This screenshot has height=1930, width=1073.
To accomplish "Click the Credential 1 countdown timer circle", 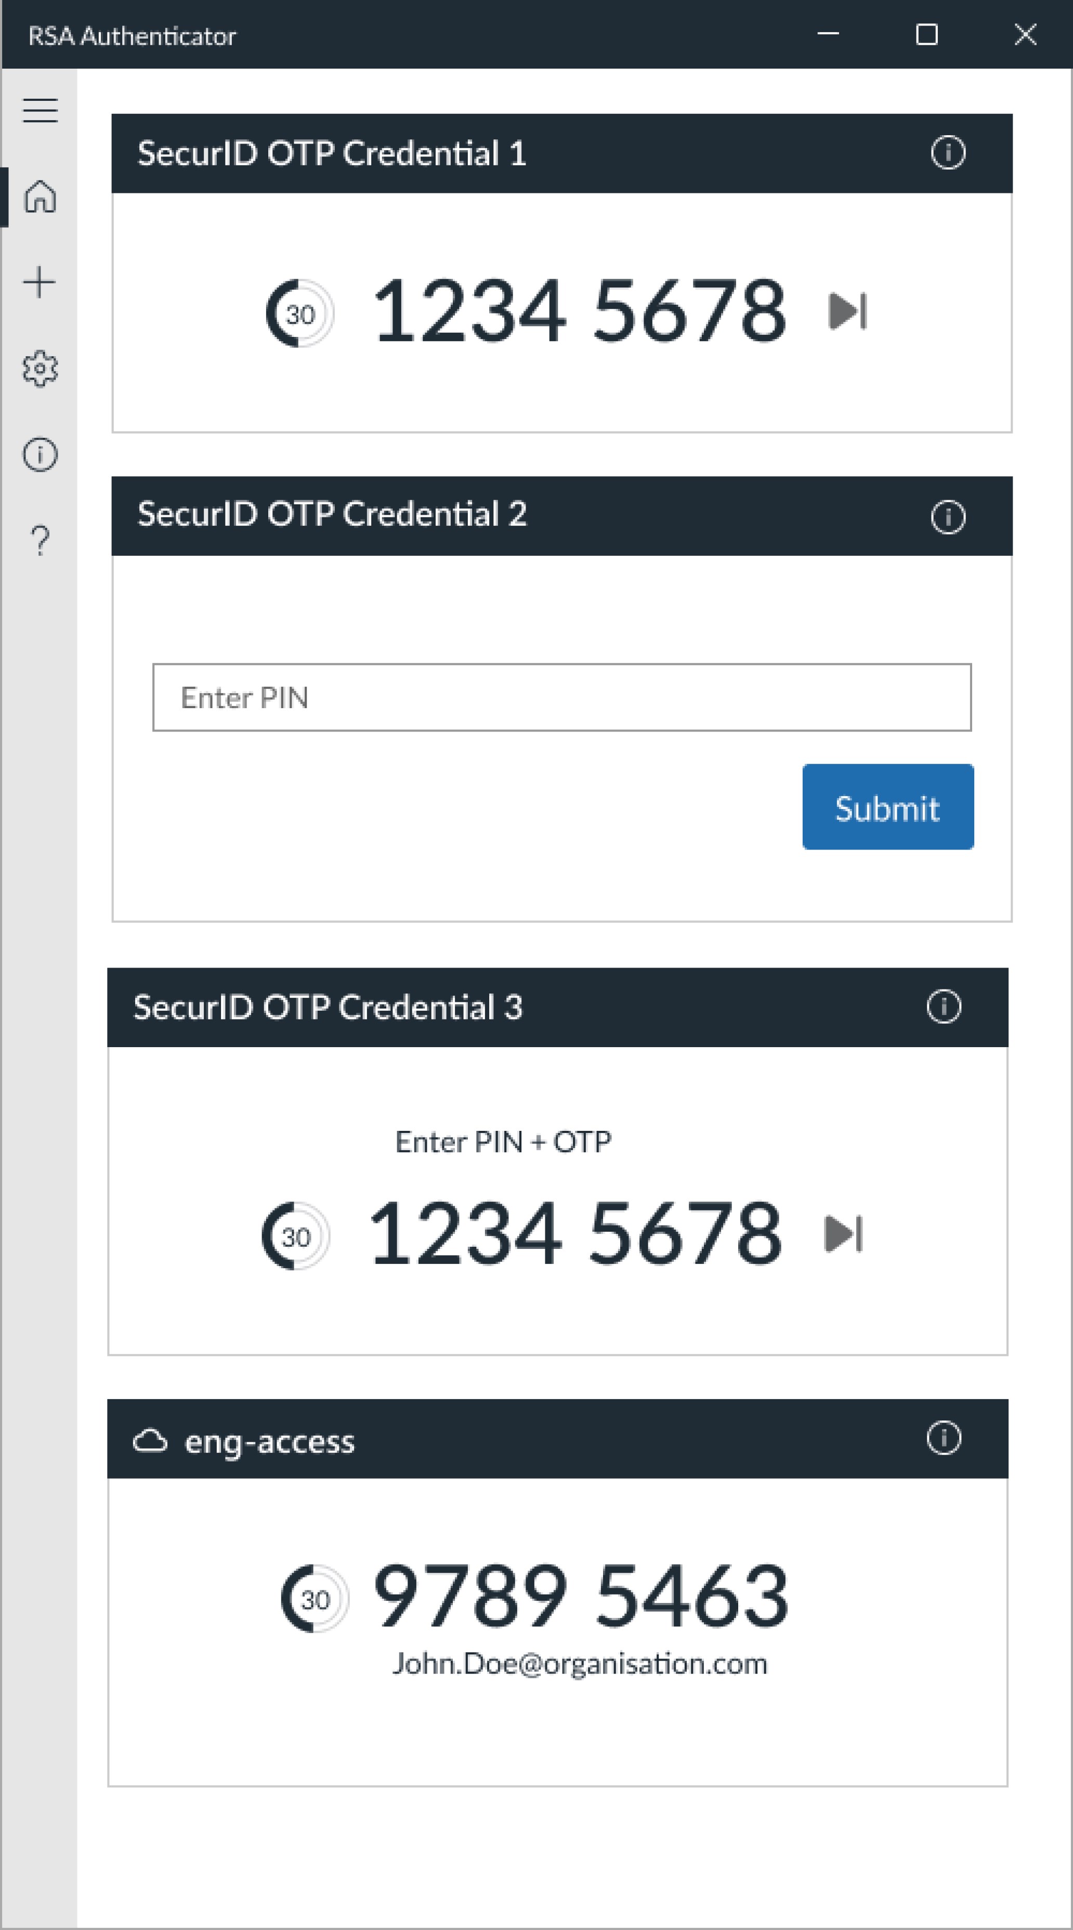I will (x=300, y=313).
